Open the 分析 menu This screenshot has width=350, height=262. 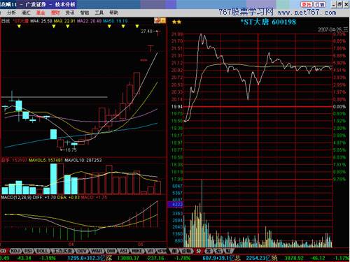point(11,13)
